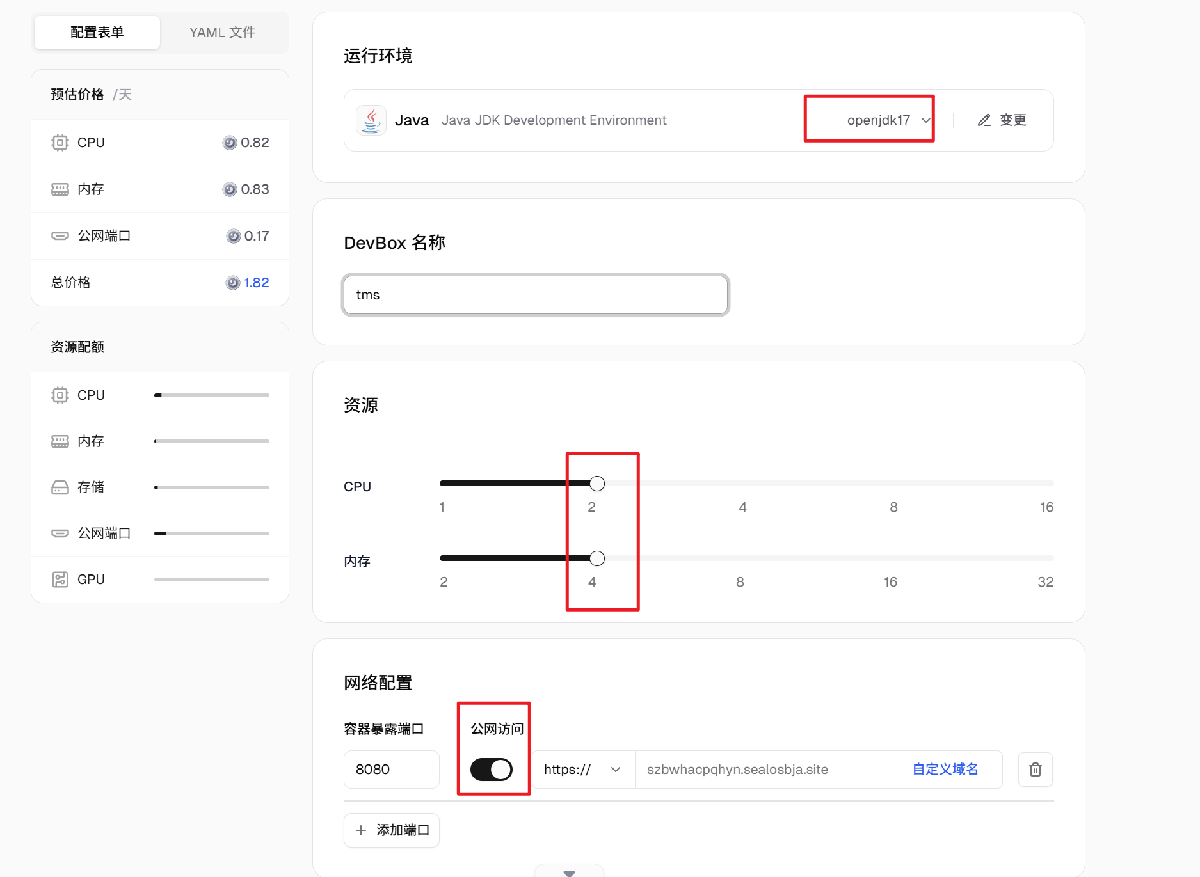
Task: Click the storage disk icon in quota panel
Action: point(60,487)
